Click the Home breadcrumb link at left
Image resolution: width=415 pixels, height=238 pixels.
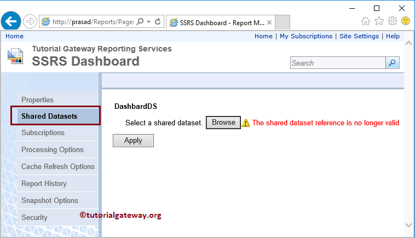click(x=14, y=36)
